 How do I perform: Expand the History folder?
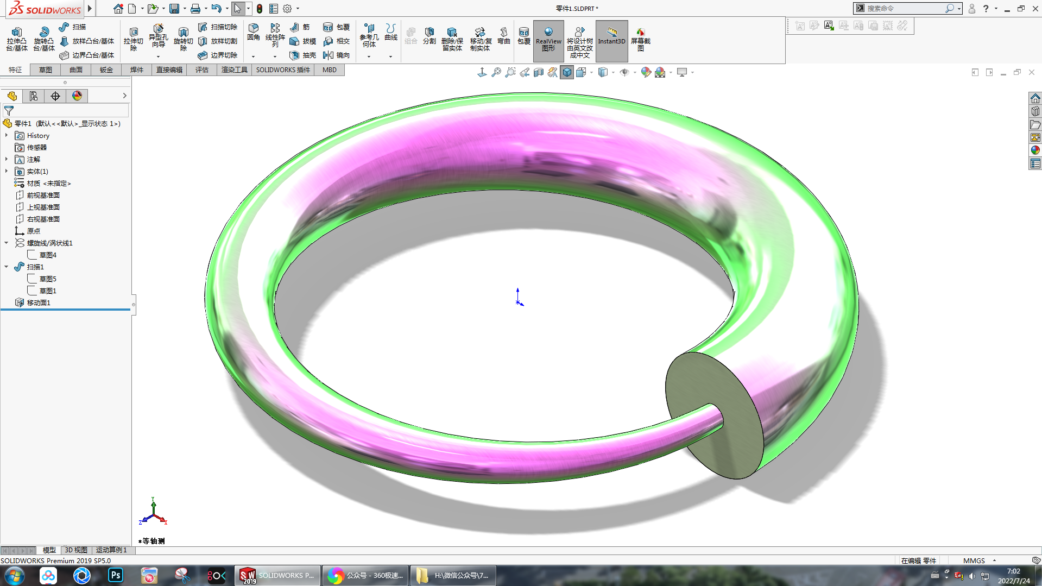[7, 135]
